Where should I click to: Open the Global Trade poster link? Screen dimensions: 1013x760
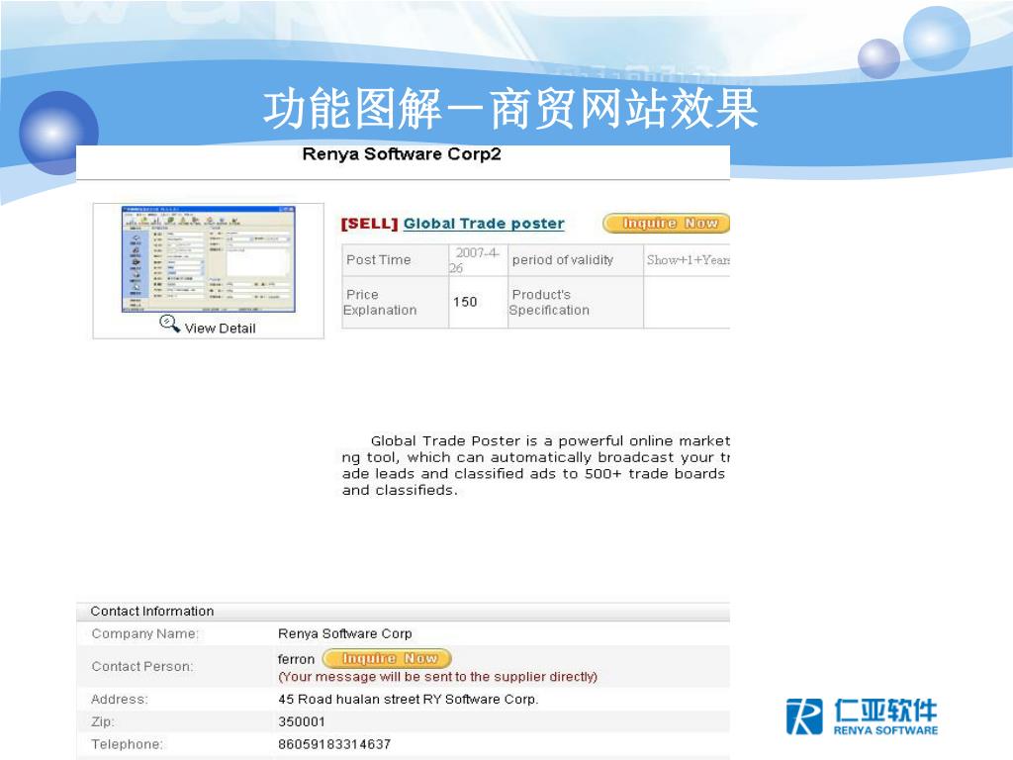484,224
